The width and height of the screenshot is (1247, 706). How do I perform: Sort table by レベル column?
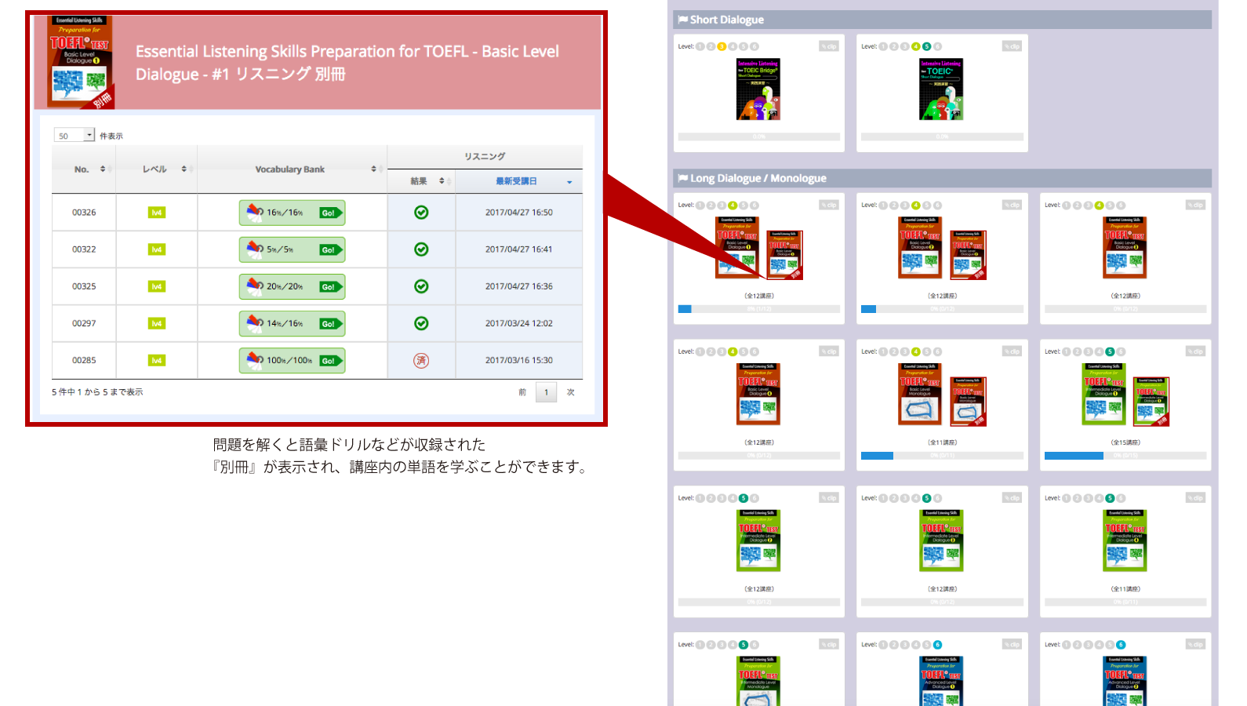157,169
